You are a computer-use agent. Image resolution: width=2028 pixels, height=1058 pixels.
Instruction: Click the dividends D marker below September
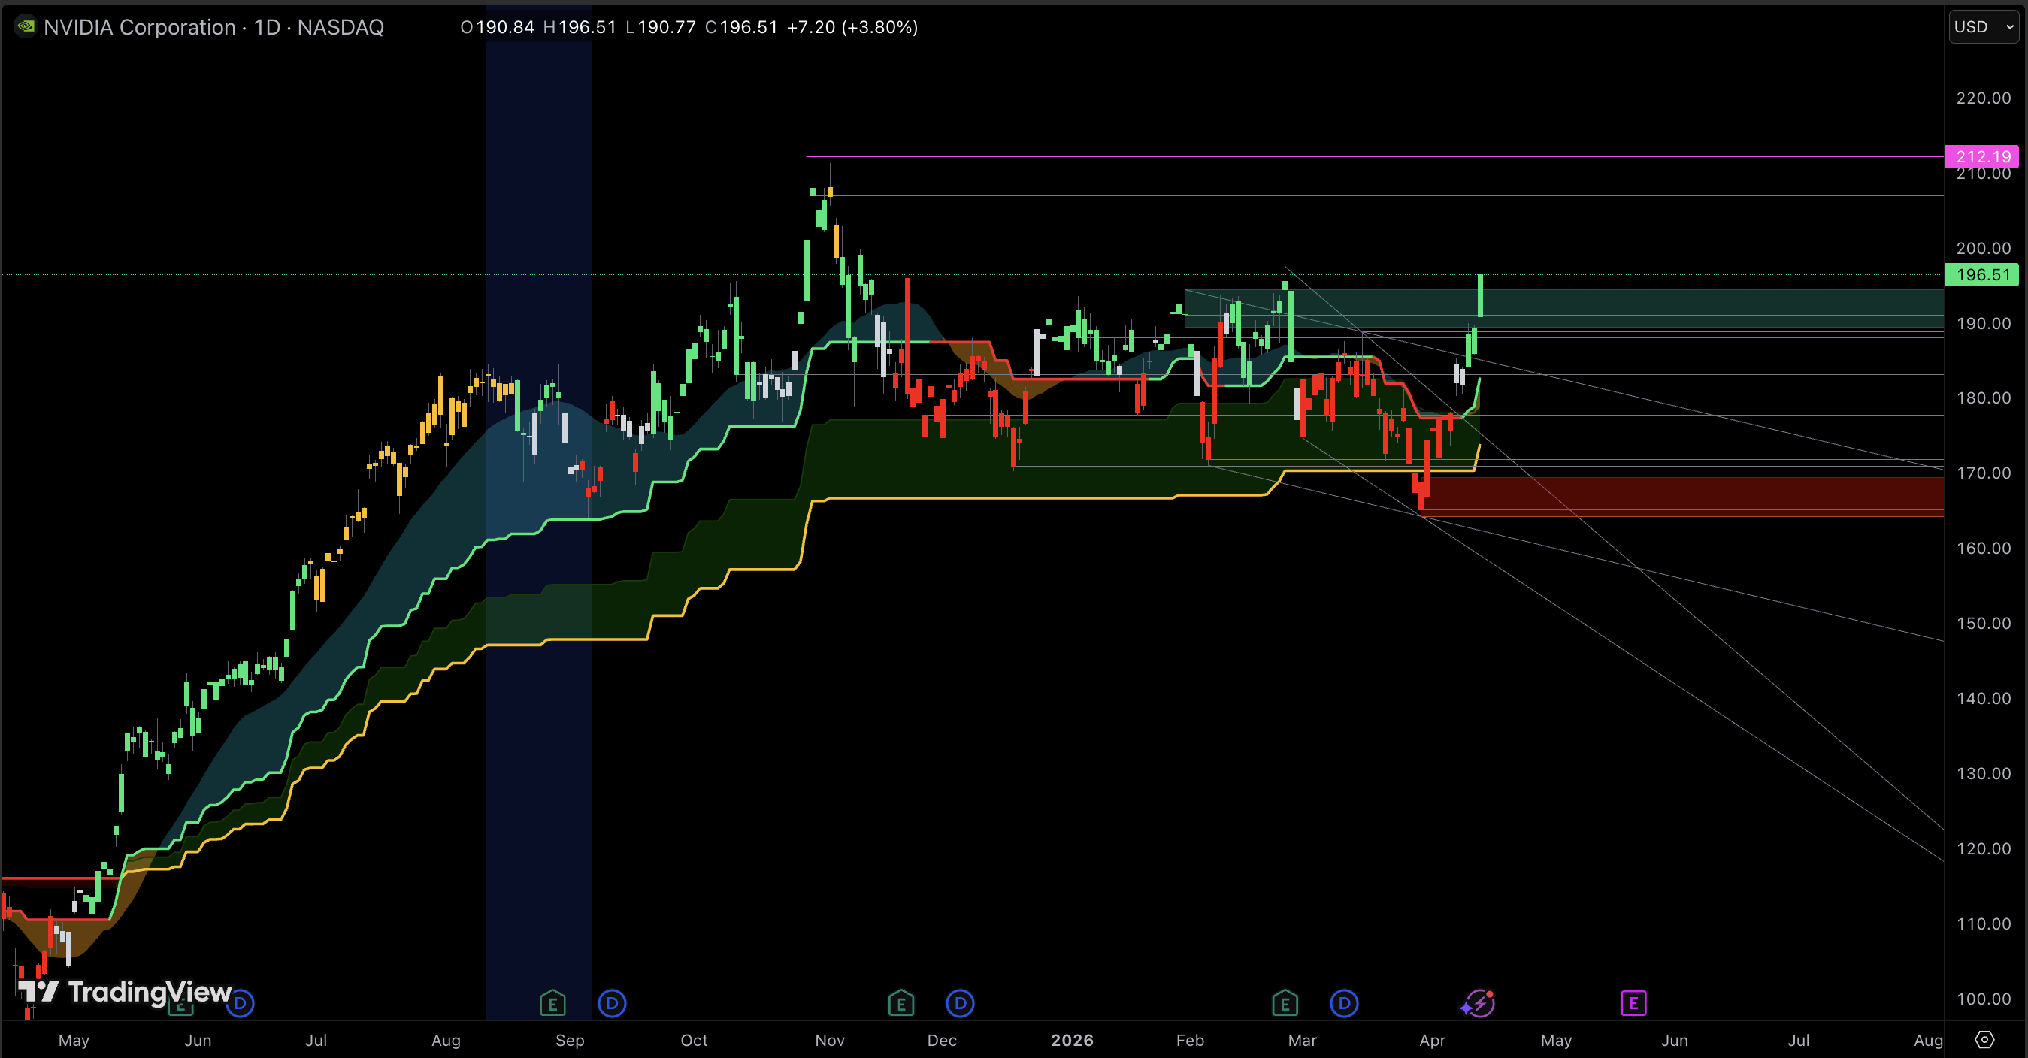click(x=611, y=1004)
